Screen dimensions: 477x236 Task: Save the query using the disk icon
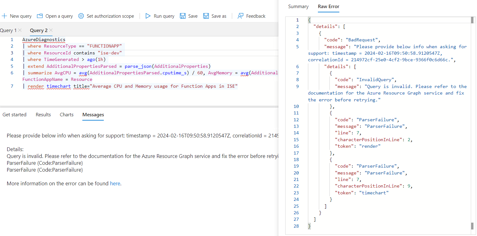[183, 16]
